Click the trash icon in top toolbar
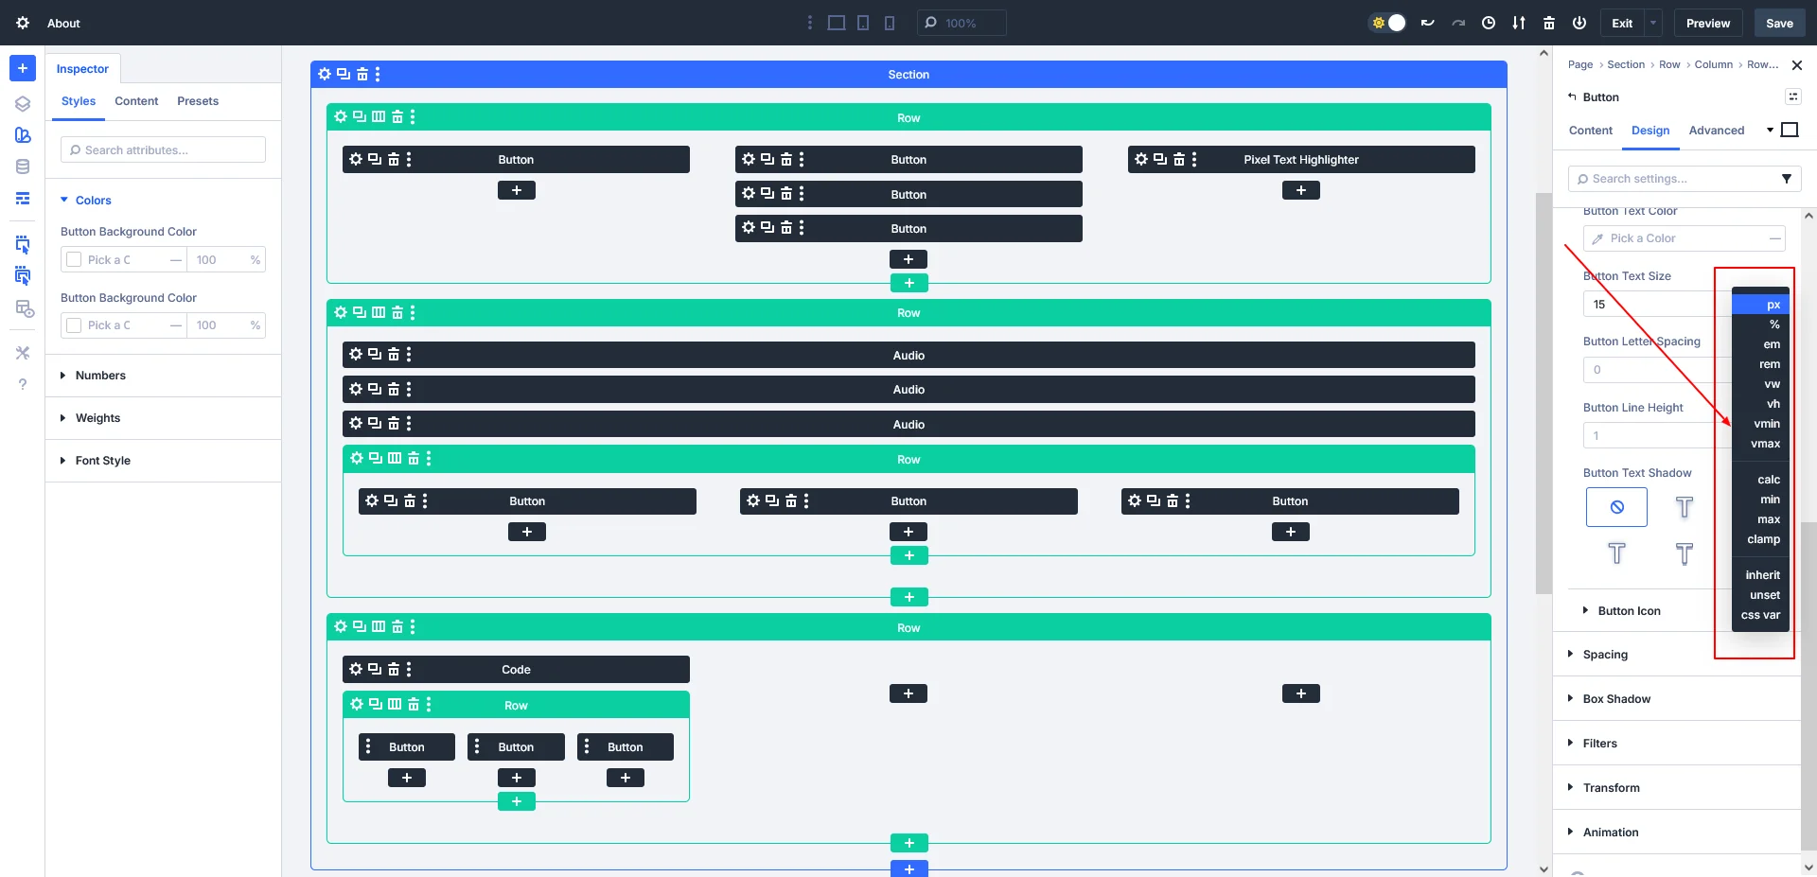 (x=1549, y=23)
